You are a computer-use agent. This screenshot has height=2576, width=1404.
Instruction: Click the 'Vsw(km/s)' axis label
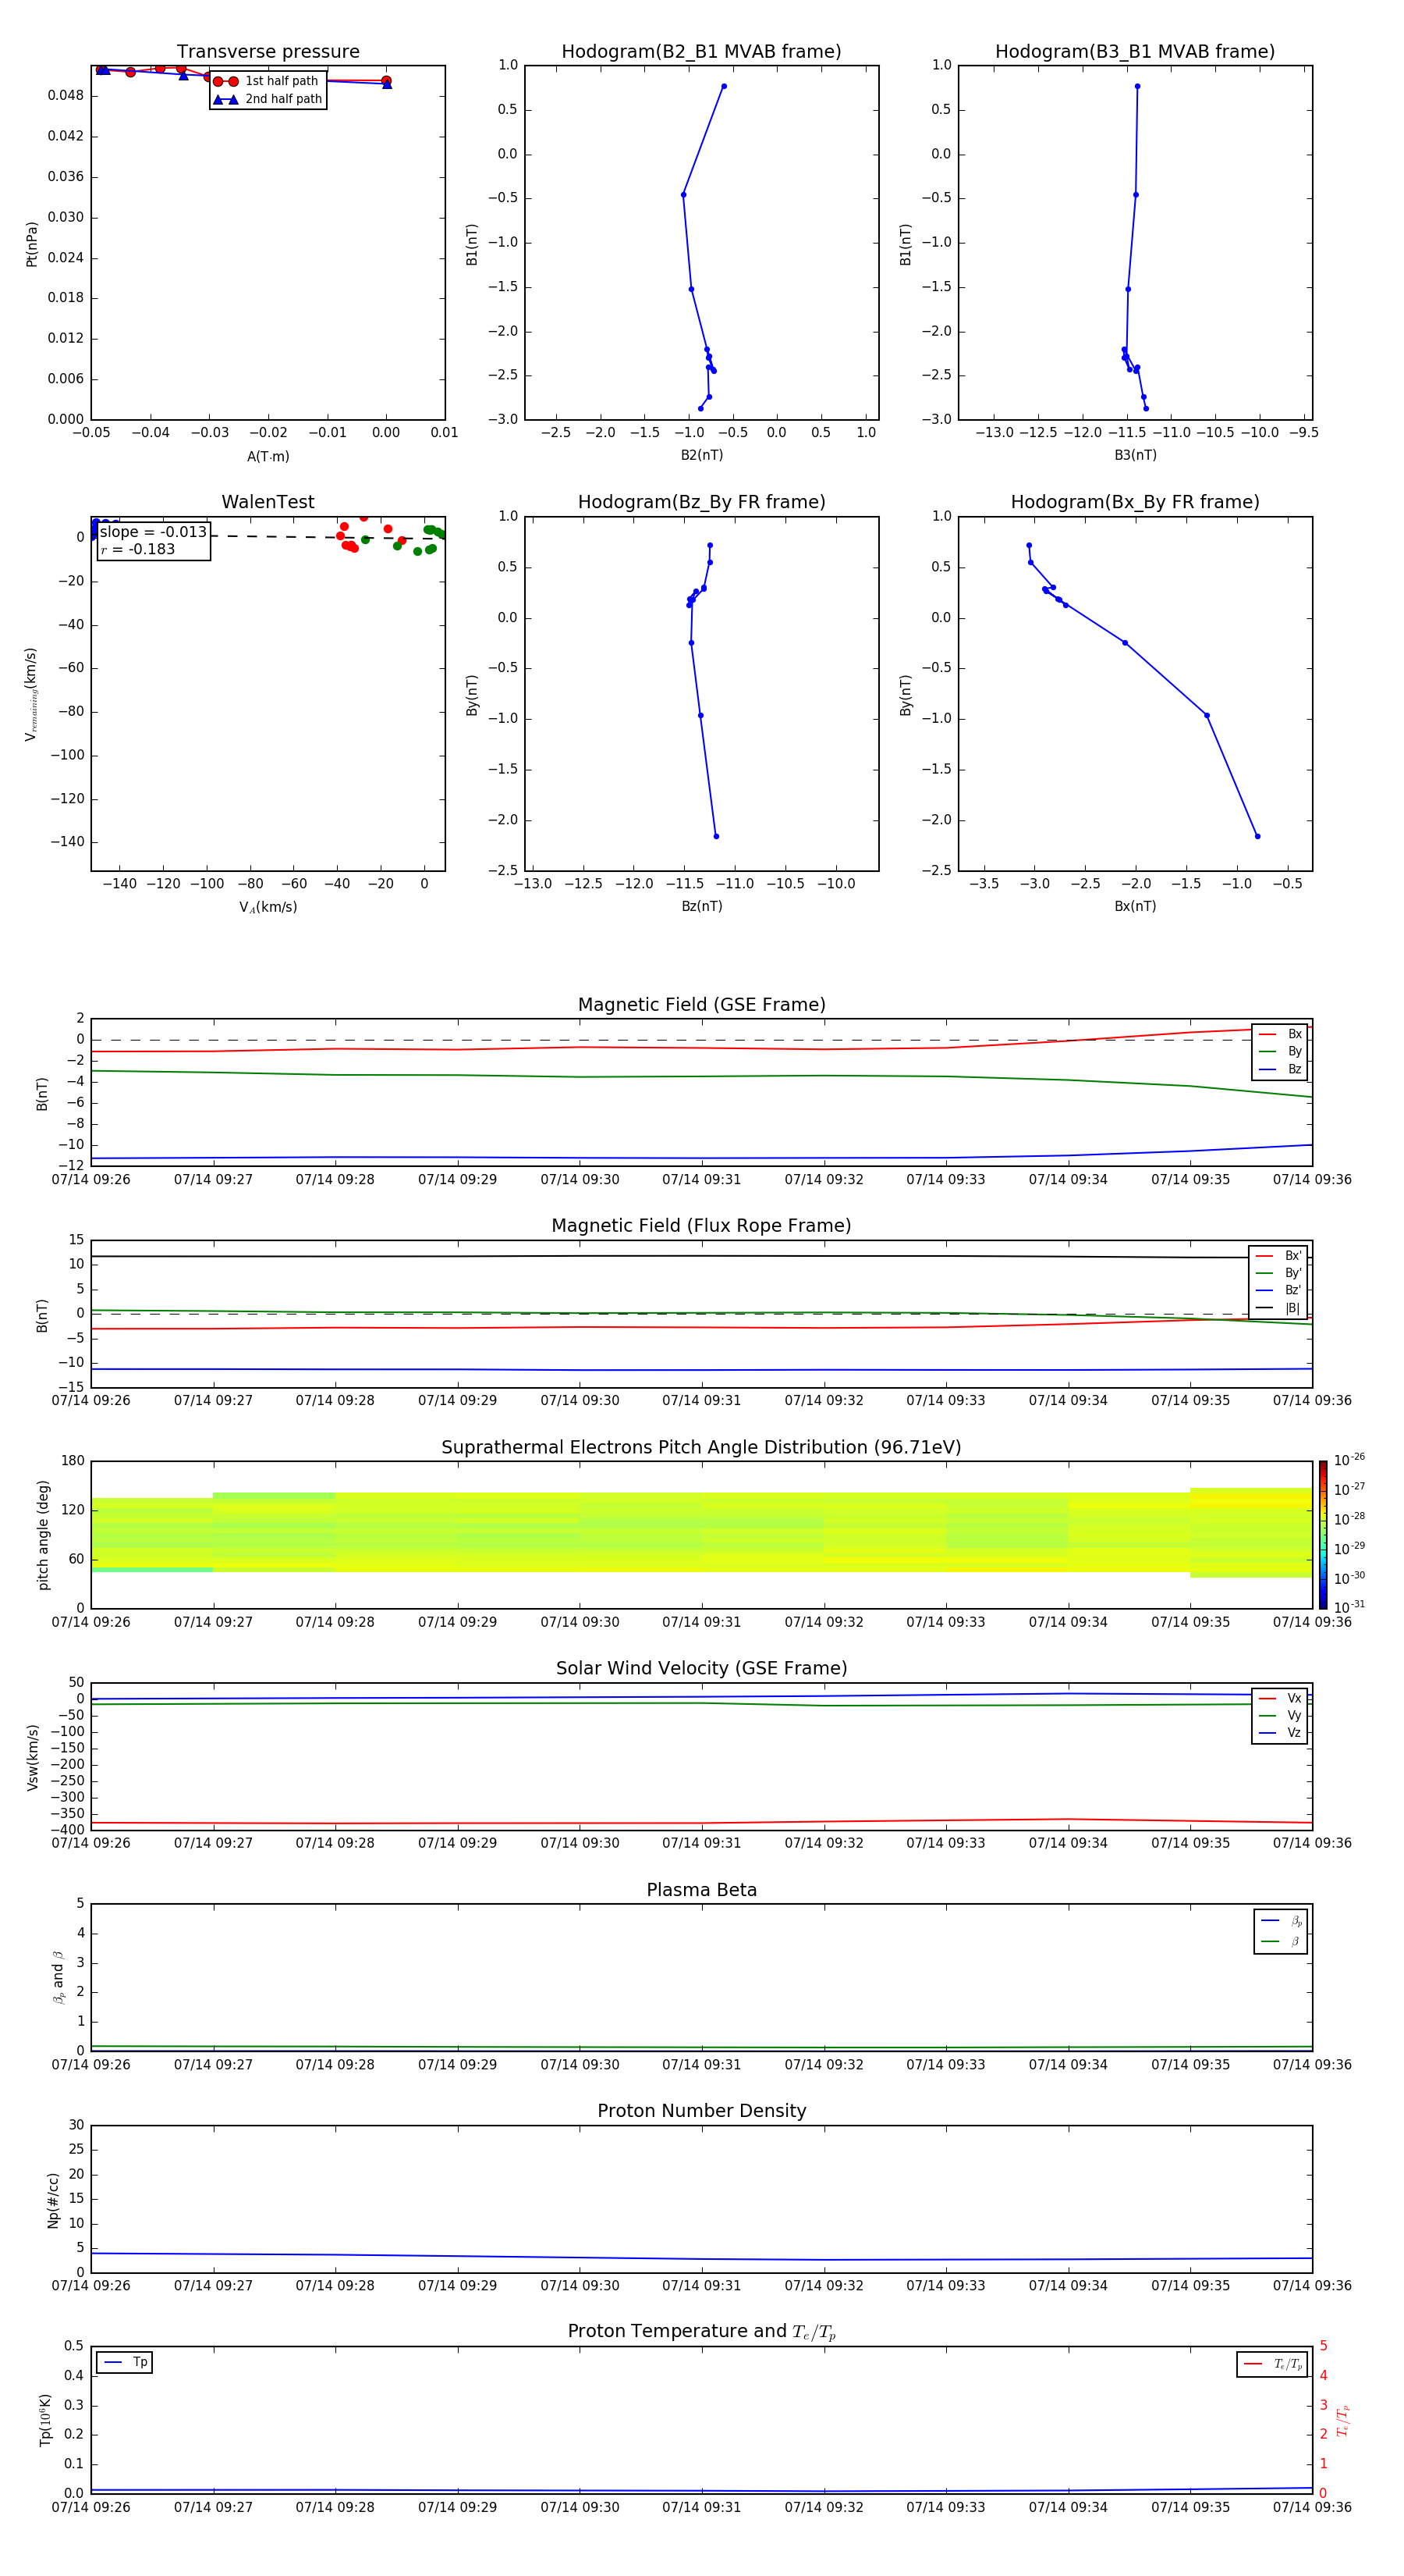[32, 1757]
